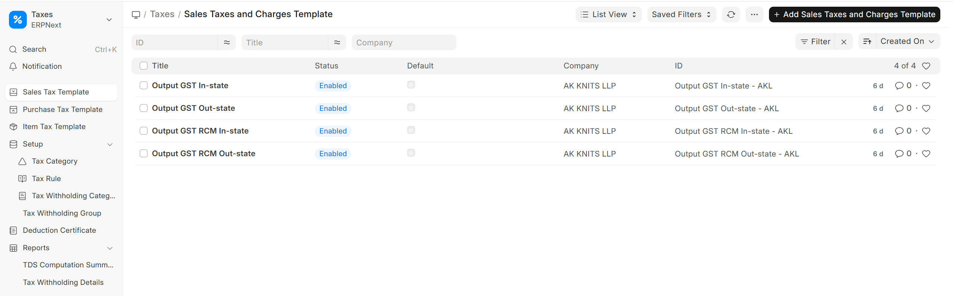Open the List View dropdown
This screenshot has height=296, width=953.
608,15
